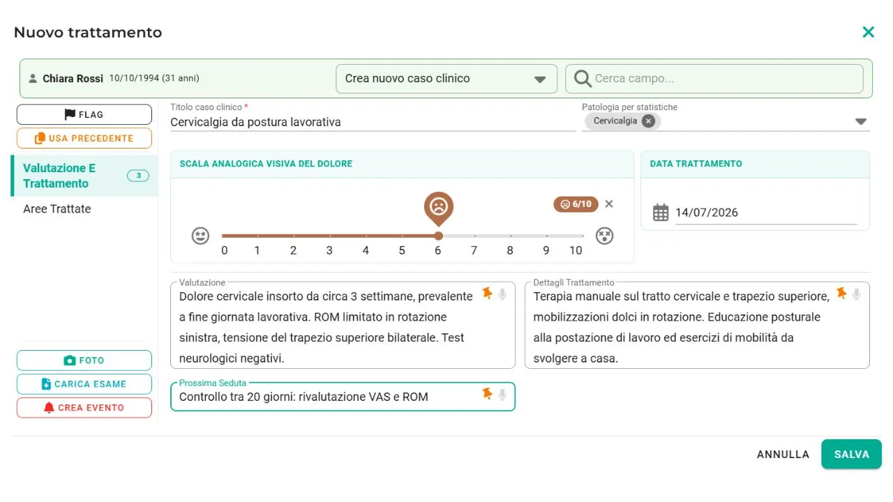The height and width of the screenshot is (502, 893).
Task: Click the magnifier icon in Cerca campo
Action: point(583,79)
